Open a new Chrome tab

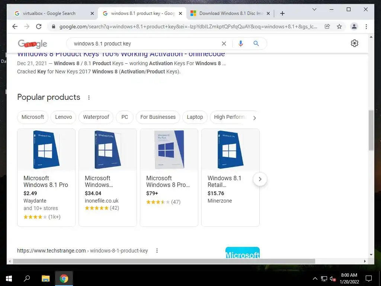282,13
